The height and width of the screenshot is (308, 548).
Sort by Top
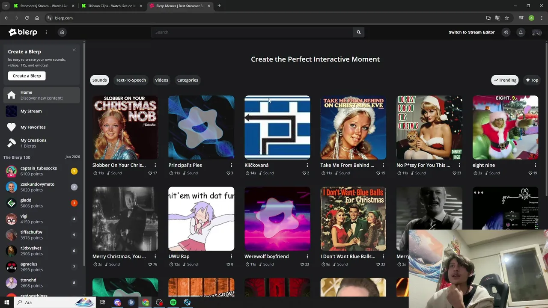[x=532, y=80]
